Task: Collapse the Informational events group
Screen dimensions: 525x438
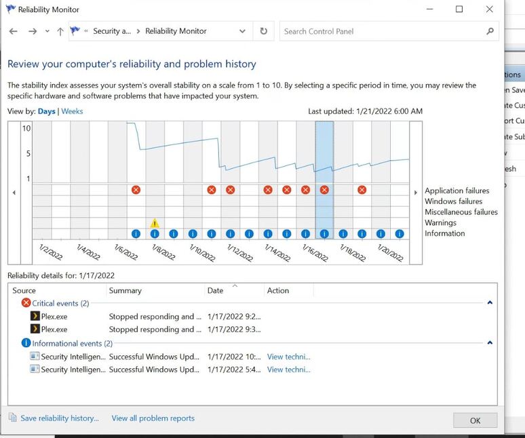Action: 490,343
